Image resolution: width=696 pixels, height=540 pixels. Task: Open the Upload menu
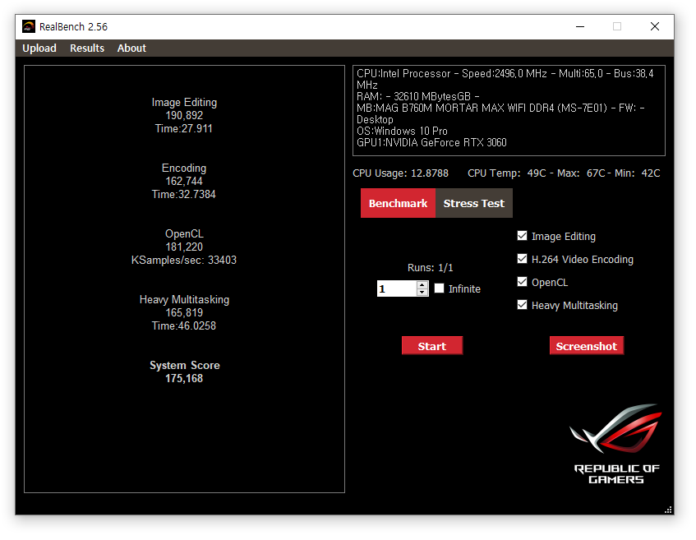tap(39, 48)
